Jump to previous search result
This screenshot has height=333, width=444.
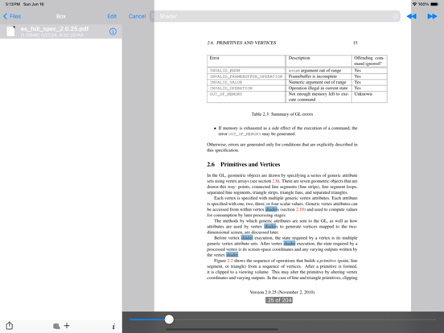click(412, 16)
